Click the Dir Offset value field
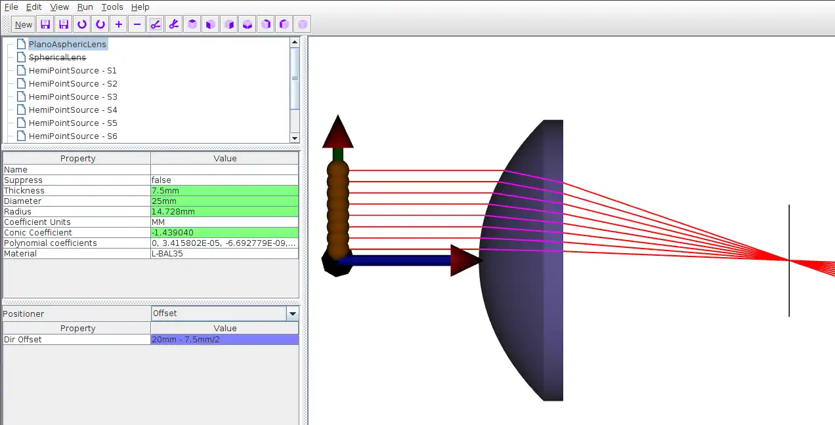 [x=225, y=340]
